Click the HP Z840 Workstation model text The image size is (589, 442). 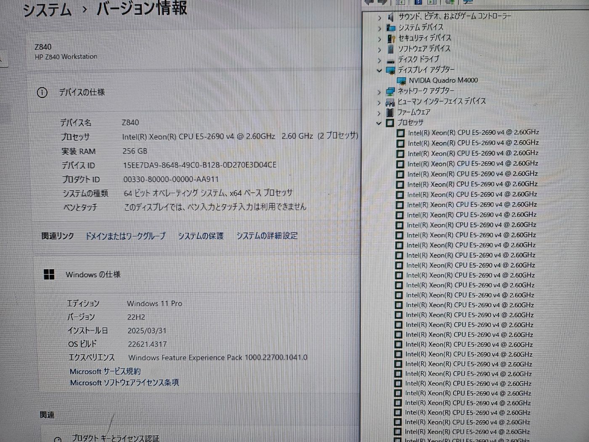[66, 57]
